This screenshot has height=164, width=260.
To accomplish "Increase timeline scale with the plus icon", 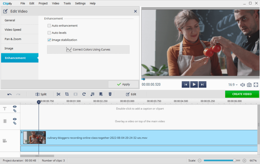I will [x=244, y=160].
